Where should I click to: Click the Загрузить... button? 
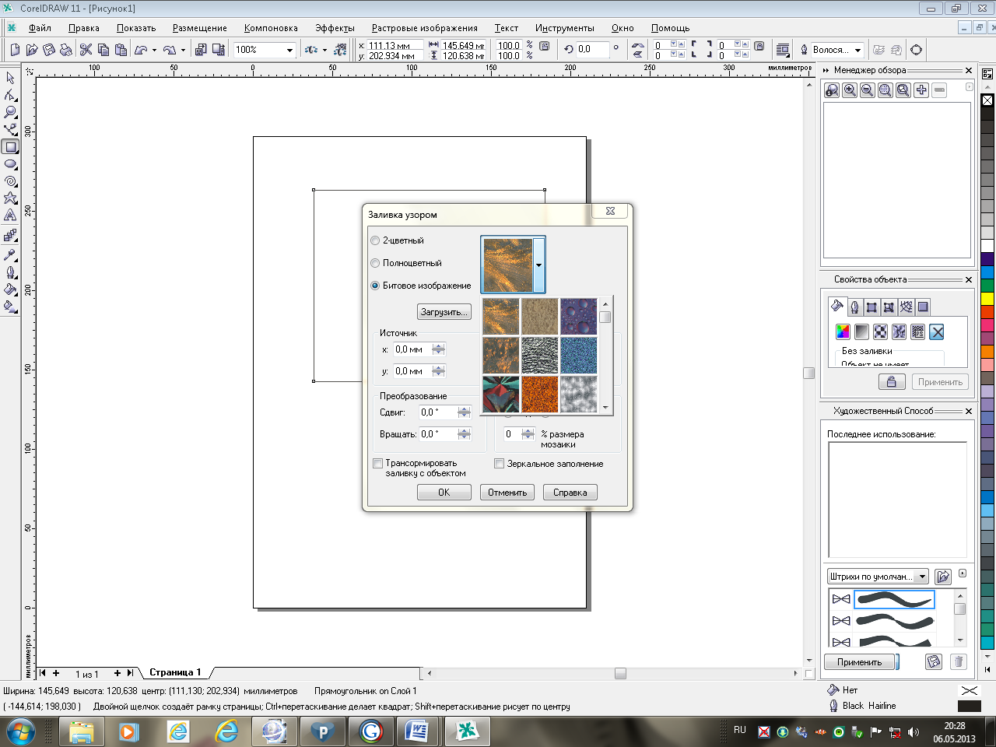point(444,312)
